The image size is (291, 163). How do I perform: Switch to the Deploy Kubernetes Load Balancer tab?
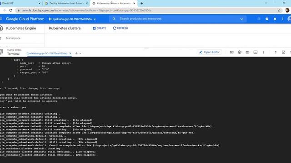click(x=66, y=3)
